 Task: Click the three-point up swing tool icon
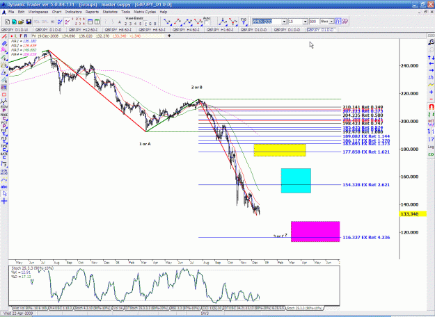[x=188, y=22]
